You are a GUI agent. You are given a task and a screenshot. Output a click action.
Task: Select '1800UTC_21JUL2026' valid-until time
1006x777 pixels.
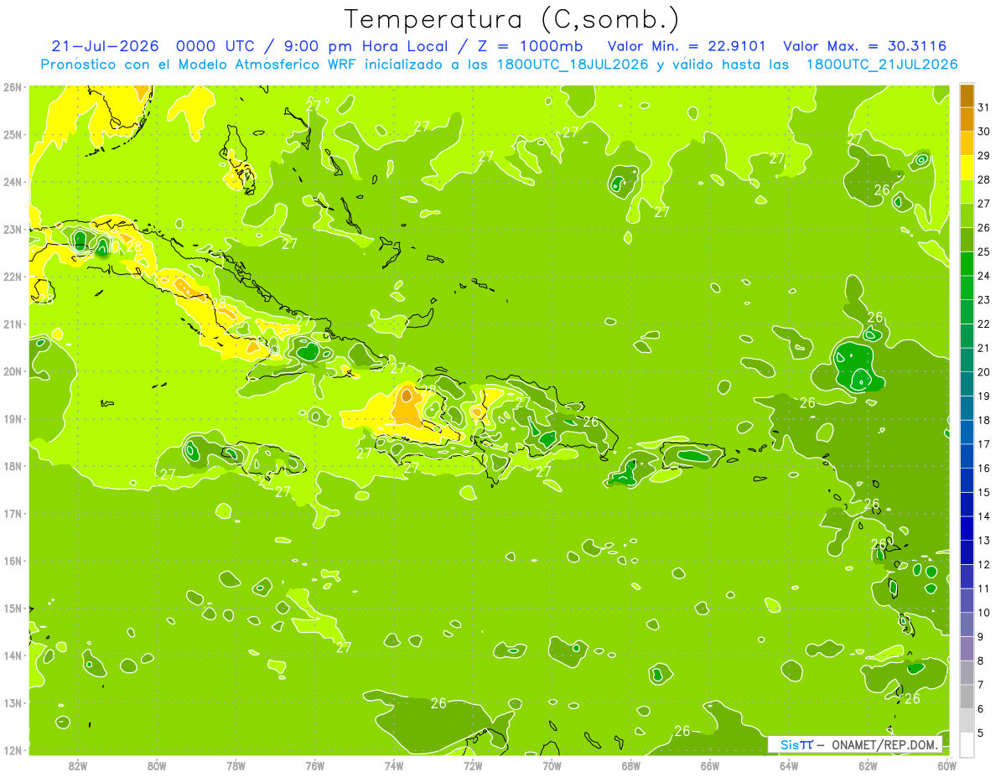click(882, 65)
